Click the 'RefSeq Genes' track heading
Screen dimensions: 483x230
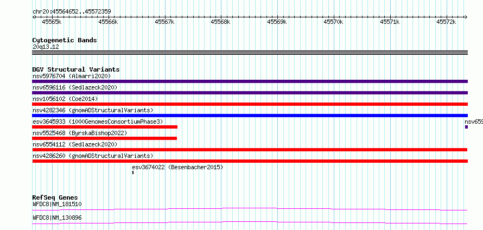55,197
